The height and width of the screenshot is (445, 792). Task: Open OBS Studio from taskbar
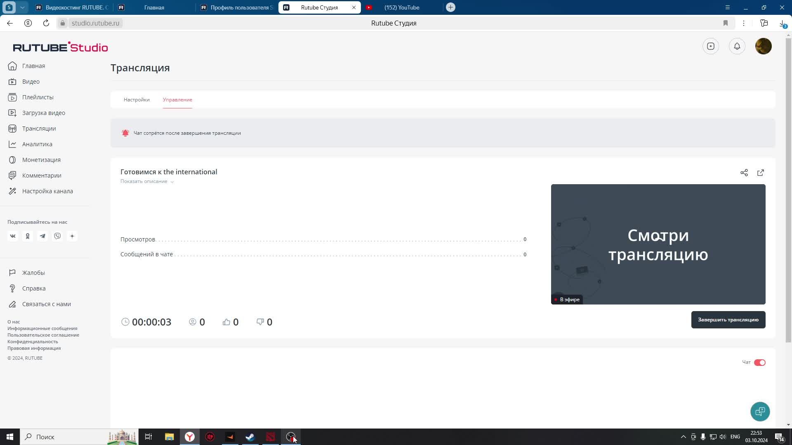291,437
